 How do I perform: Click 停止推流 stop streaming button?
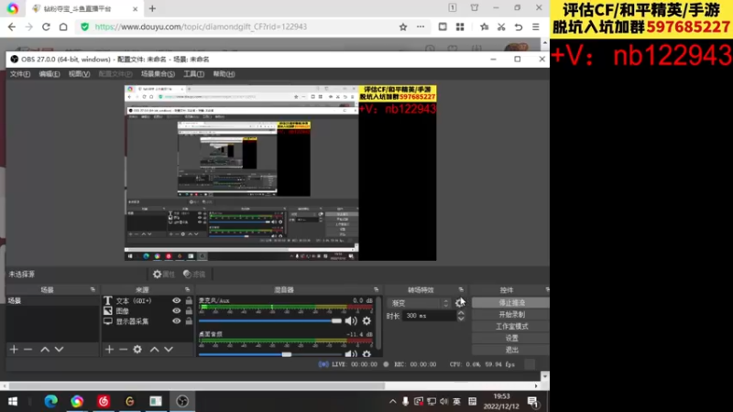pos(511,303)
